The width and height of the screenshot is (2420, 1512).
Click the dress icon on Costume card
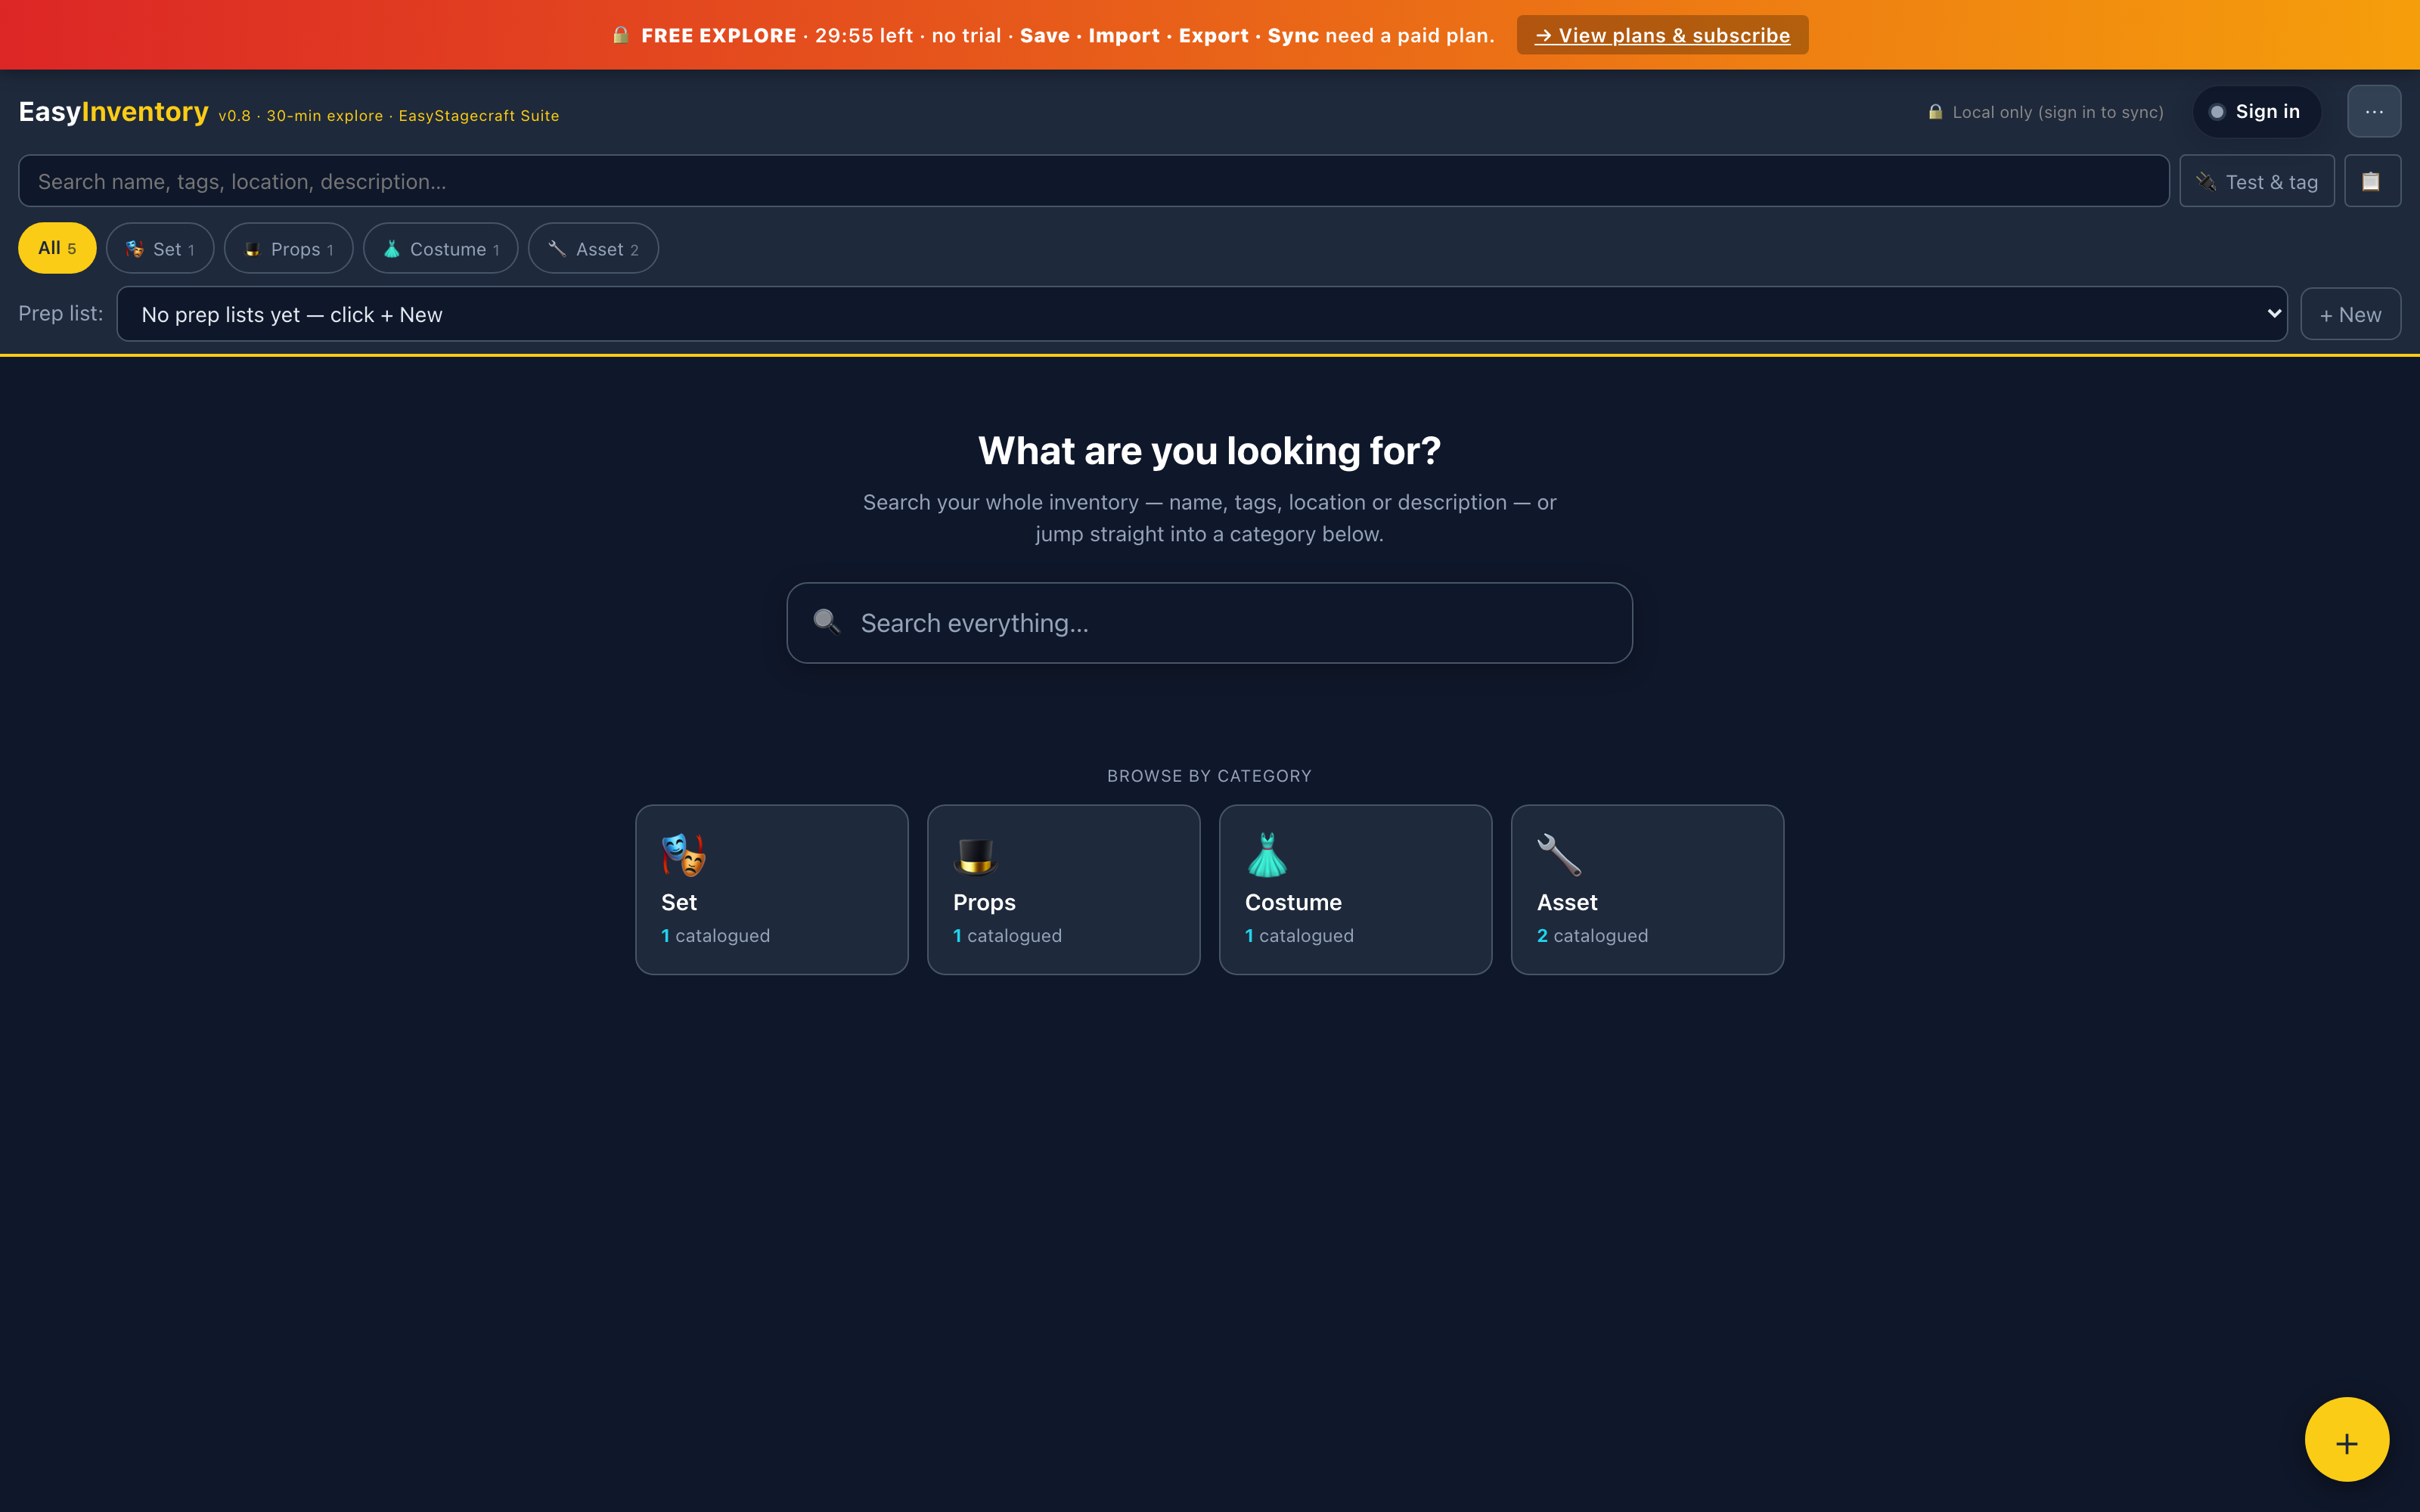pos(1267,855)
